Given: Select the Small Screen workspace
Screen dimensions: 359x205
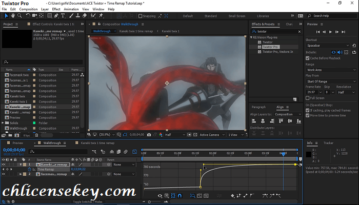Looking at the screenshot, I should point(237,16).
